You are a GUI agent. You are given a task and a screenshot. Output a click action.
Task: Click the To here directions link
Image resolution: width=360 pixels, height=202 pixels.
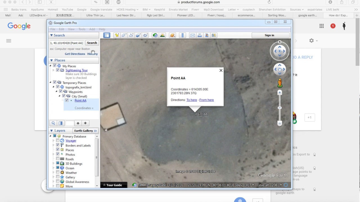[x=192, y=100]
